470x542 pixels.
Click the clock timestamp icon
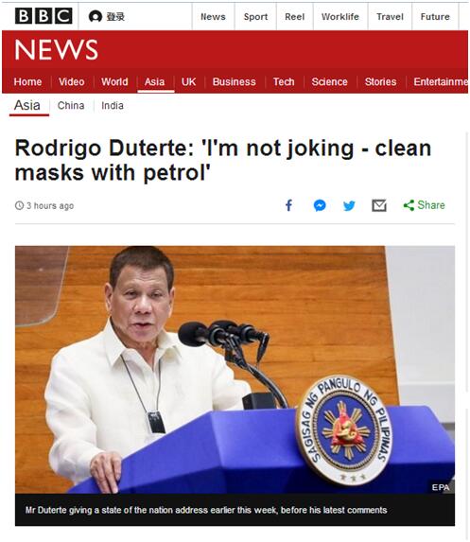pos(19,205)
